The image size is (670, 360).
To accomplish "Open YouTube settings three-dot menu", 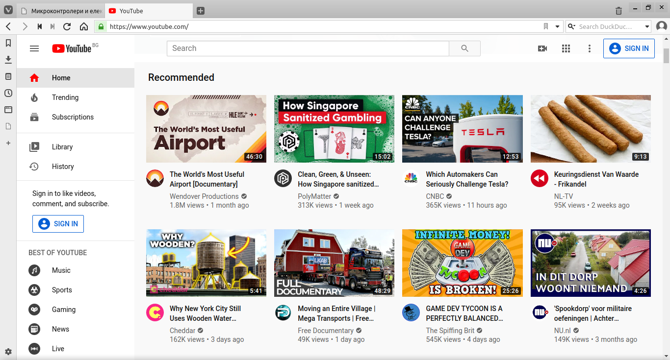I will tap(590, 48).
